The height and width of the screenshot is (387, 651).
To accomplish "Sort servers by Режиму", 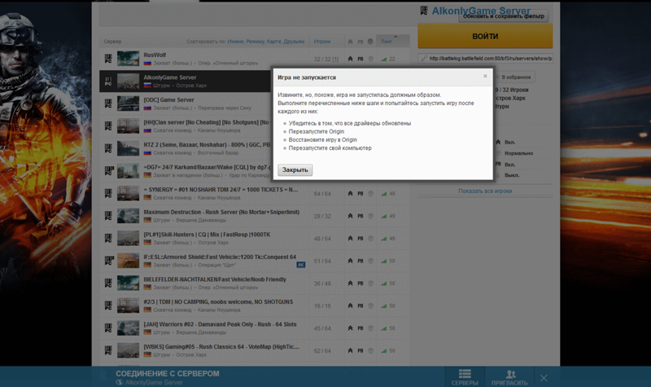I will click(255, 42).
